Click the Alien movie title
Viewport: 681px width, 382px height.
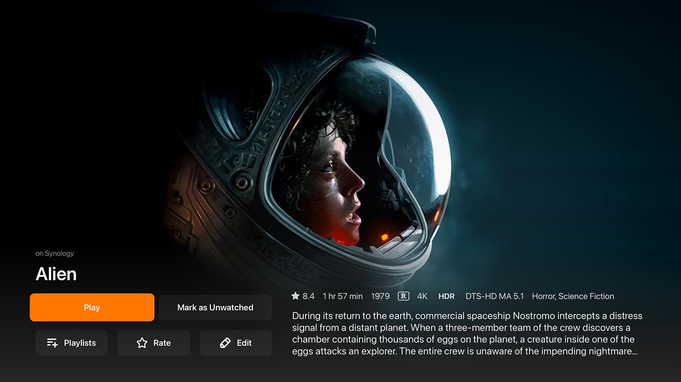pos(56,274)
